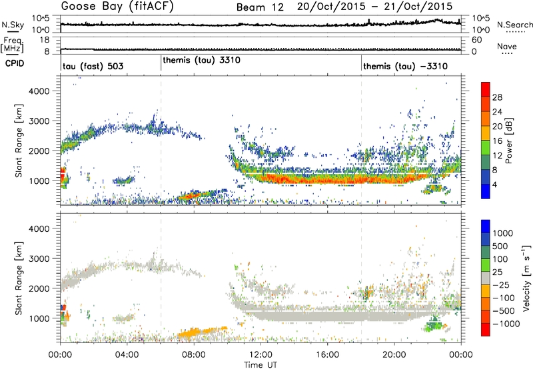Click the '28' tick on the Power scale
Screen dimensions: 533x369
[497, 97]
